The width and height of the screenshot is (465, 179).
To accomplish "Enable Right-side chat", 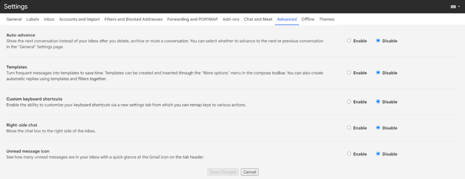I will click(349, 128).
